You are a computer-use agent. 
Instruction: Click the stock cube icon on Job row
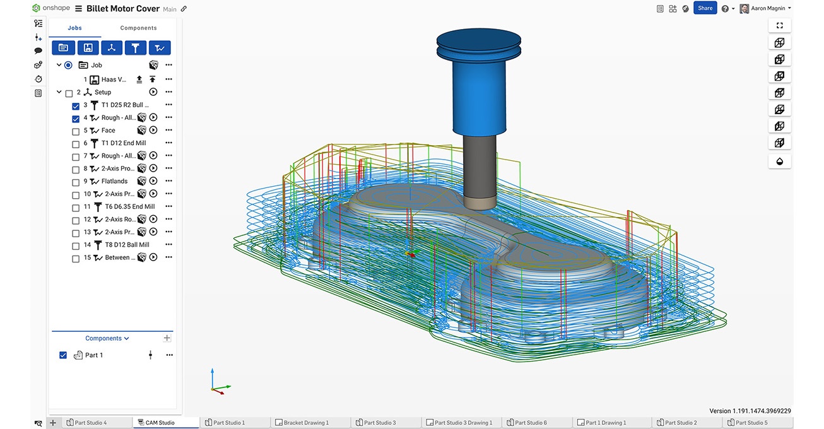(x=153, y=65)
